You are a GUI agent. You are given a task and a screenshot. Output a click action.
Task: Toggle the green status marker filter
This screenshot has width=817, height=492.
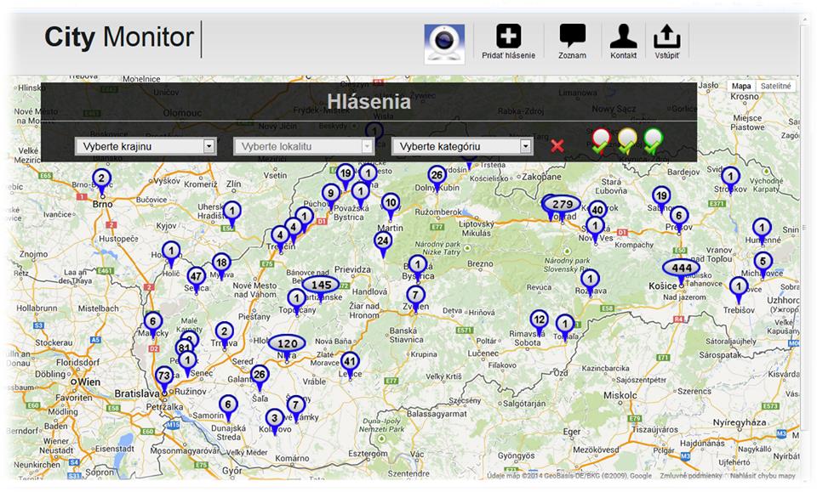(x=653, y=140)
